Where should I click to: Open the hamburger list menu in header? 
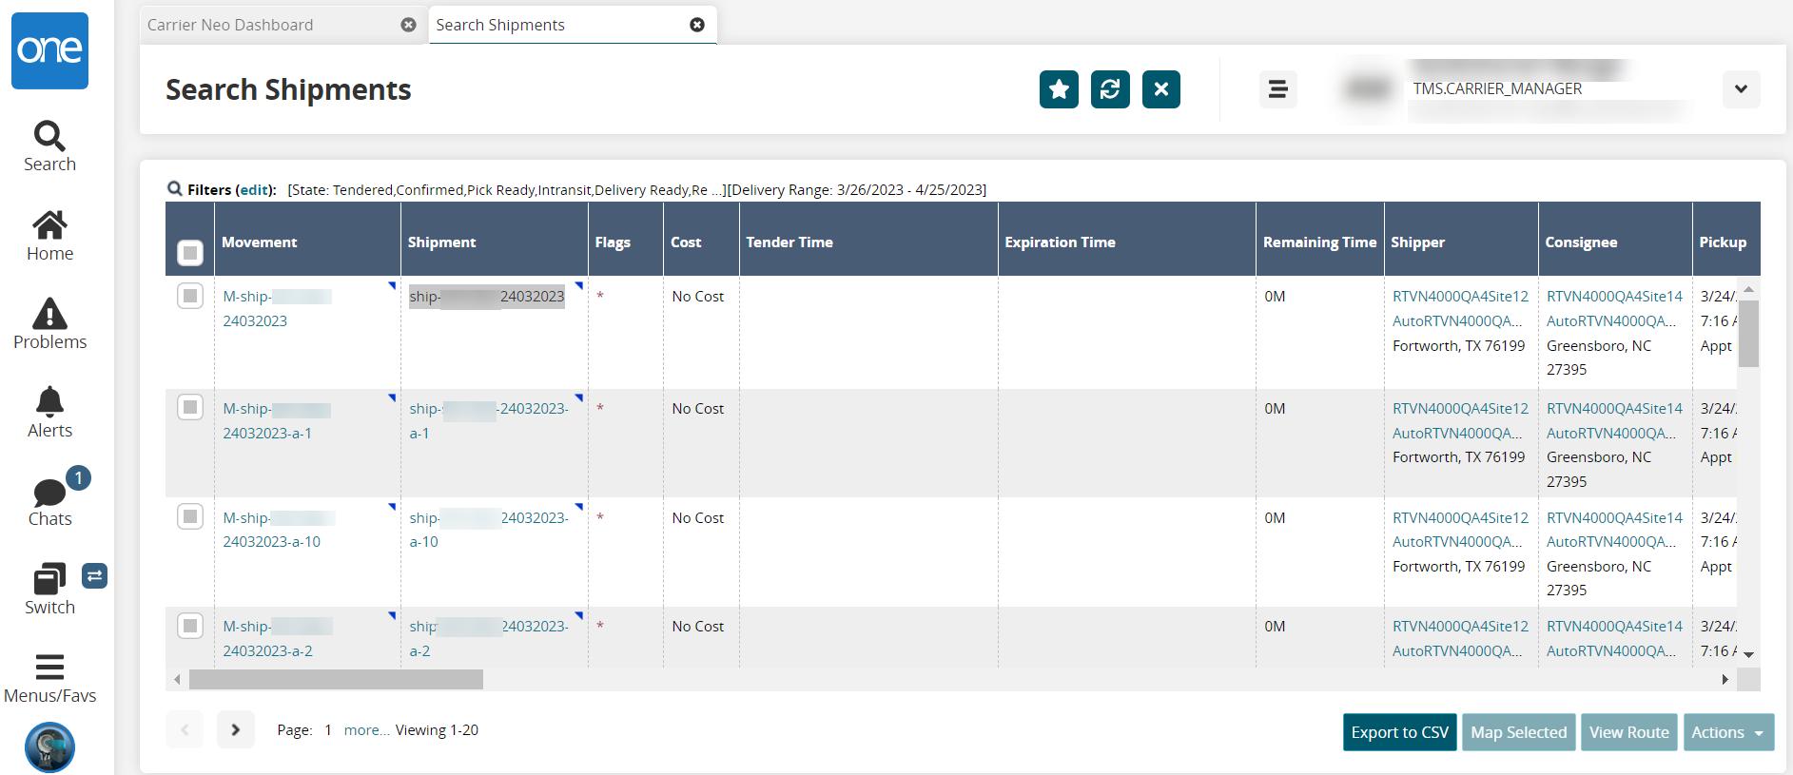click(x=1277, y=89)
